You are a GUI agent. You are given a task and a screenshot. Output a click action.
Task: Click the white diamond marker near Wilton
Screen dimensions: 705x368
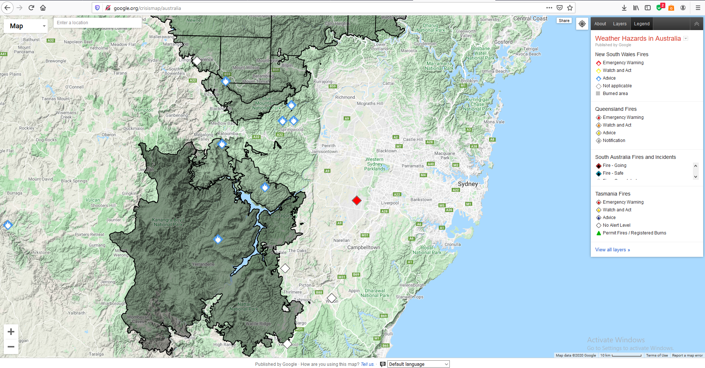tap(332, 298)
